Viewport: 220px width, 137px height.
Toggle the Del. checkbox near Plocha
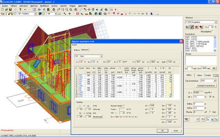[210, 112]
